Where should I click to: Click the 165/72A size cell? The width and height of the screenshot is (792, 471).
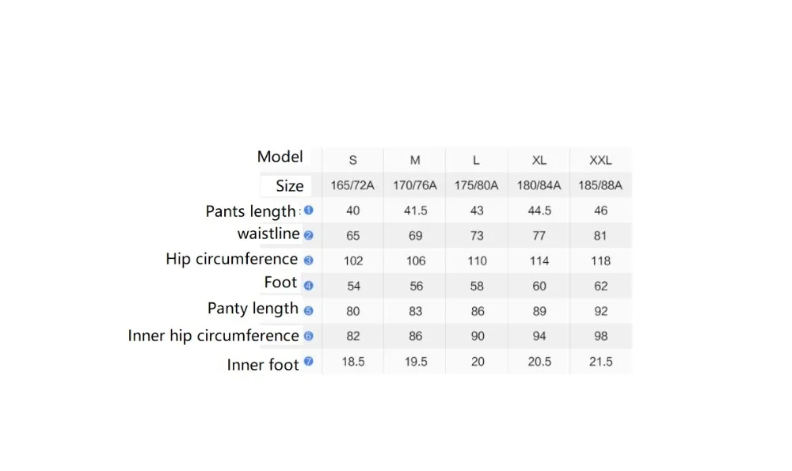(x=352, y=185)
